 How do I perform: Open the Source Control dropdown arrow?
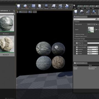click(29, 7)
